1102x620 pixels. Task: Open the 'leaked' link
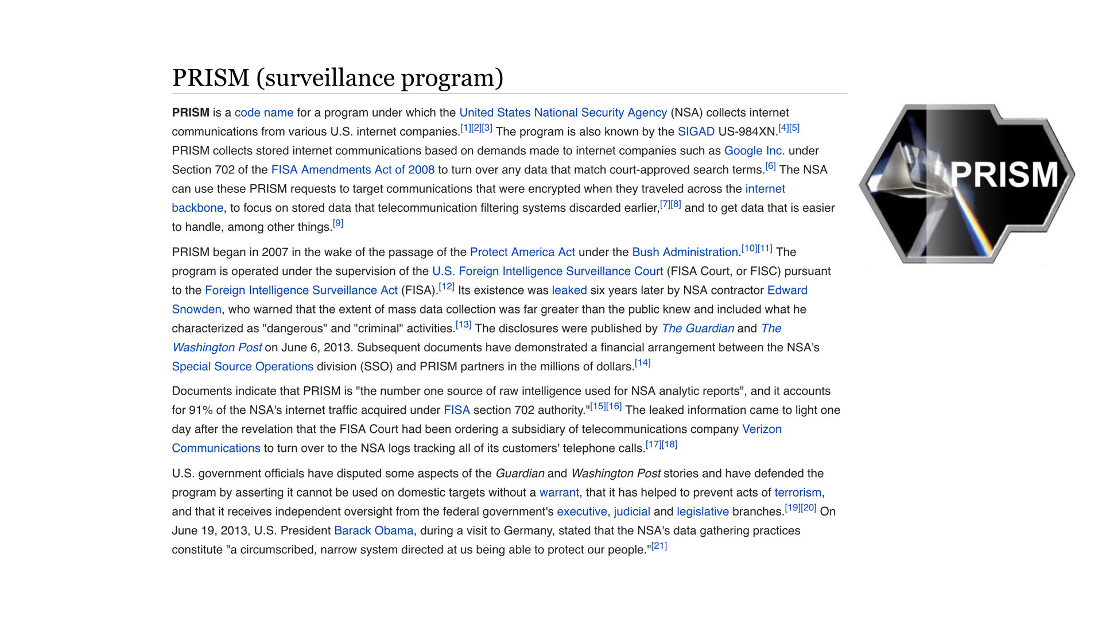tap(569, 290)
